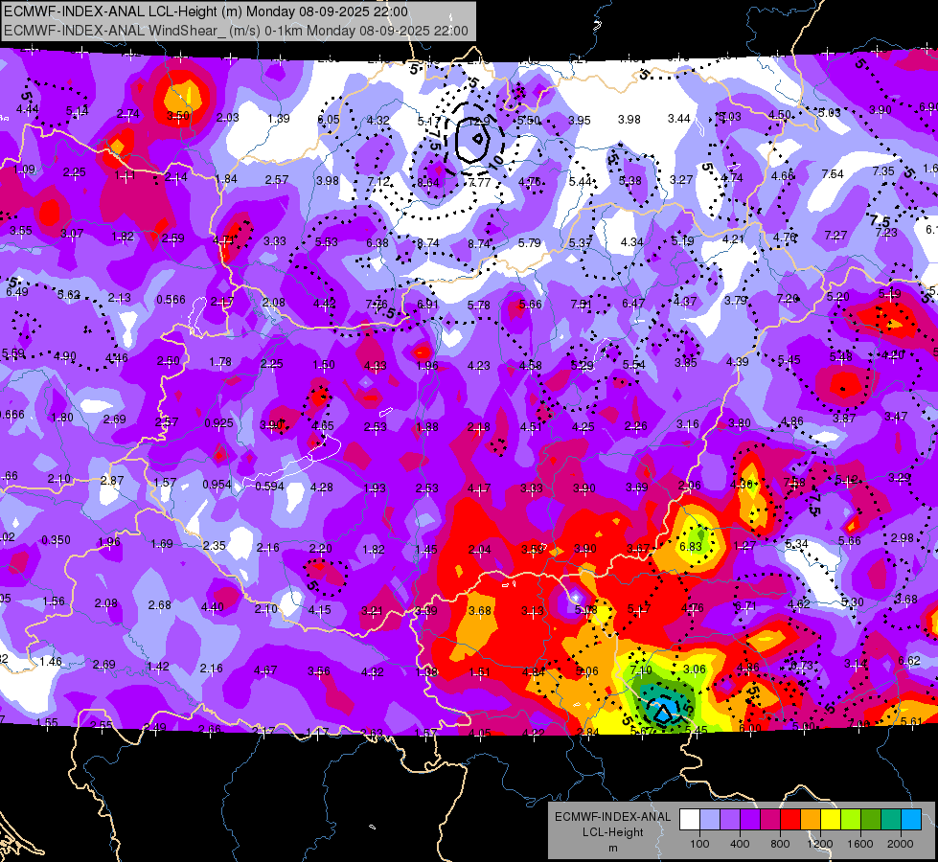Click the legend tick label 1200
The image size is (938, 862).
click(x=820, y=844)
